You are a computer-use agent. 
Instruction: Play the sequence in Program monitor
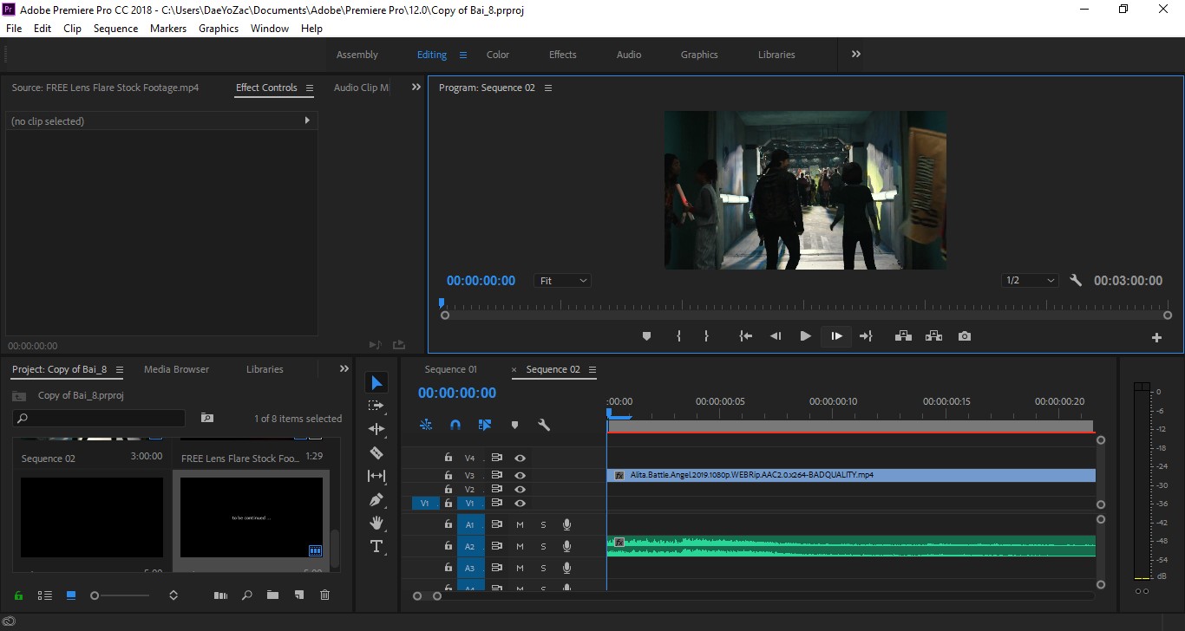pos(805,336)
